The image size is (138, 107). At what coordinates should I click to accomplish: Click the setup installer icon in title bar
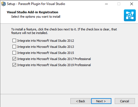tap(3, 4)
